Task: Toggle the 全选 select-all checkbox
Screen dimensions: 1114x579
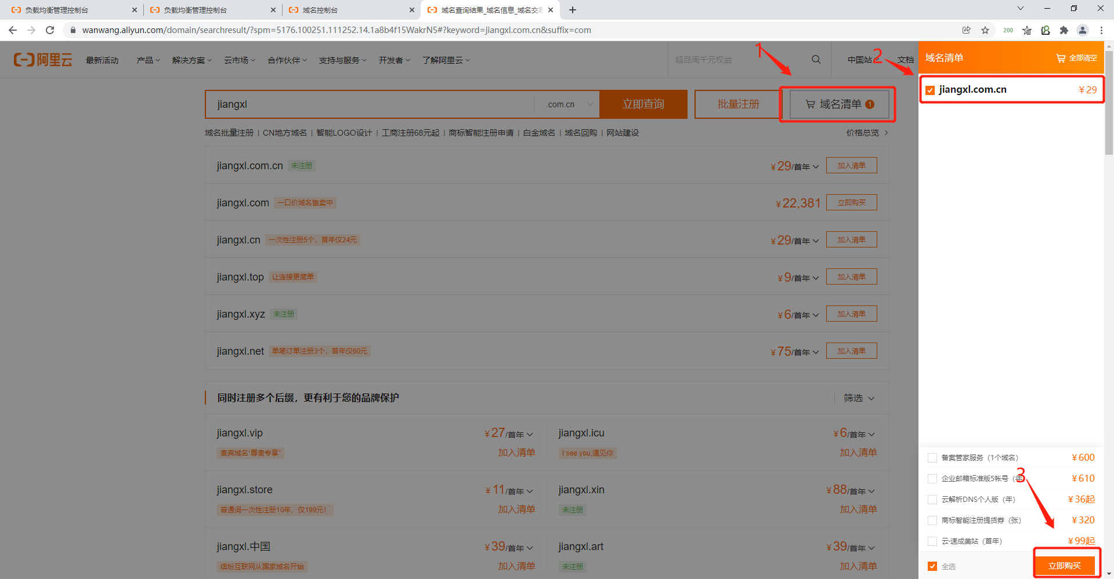Action: [x=932, y=566]
